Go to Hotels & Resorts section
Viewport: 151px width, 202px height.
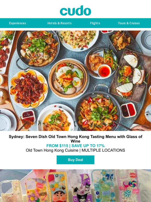(60, 23)
